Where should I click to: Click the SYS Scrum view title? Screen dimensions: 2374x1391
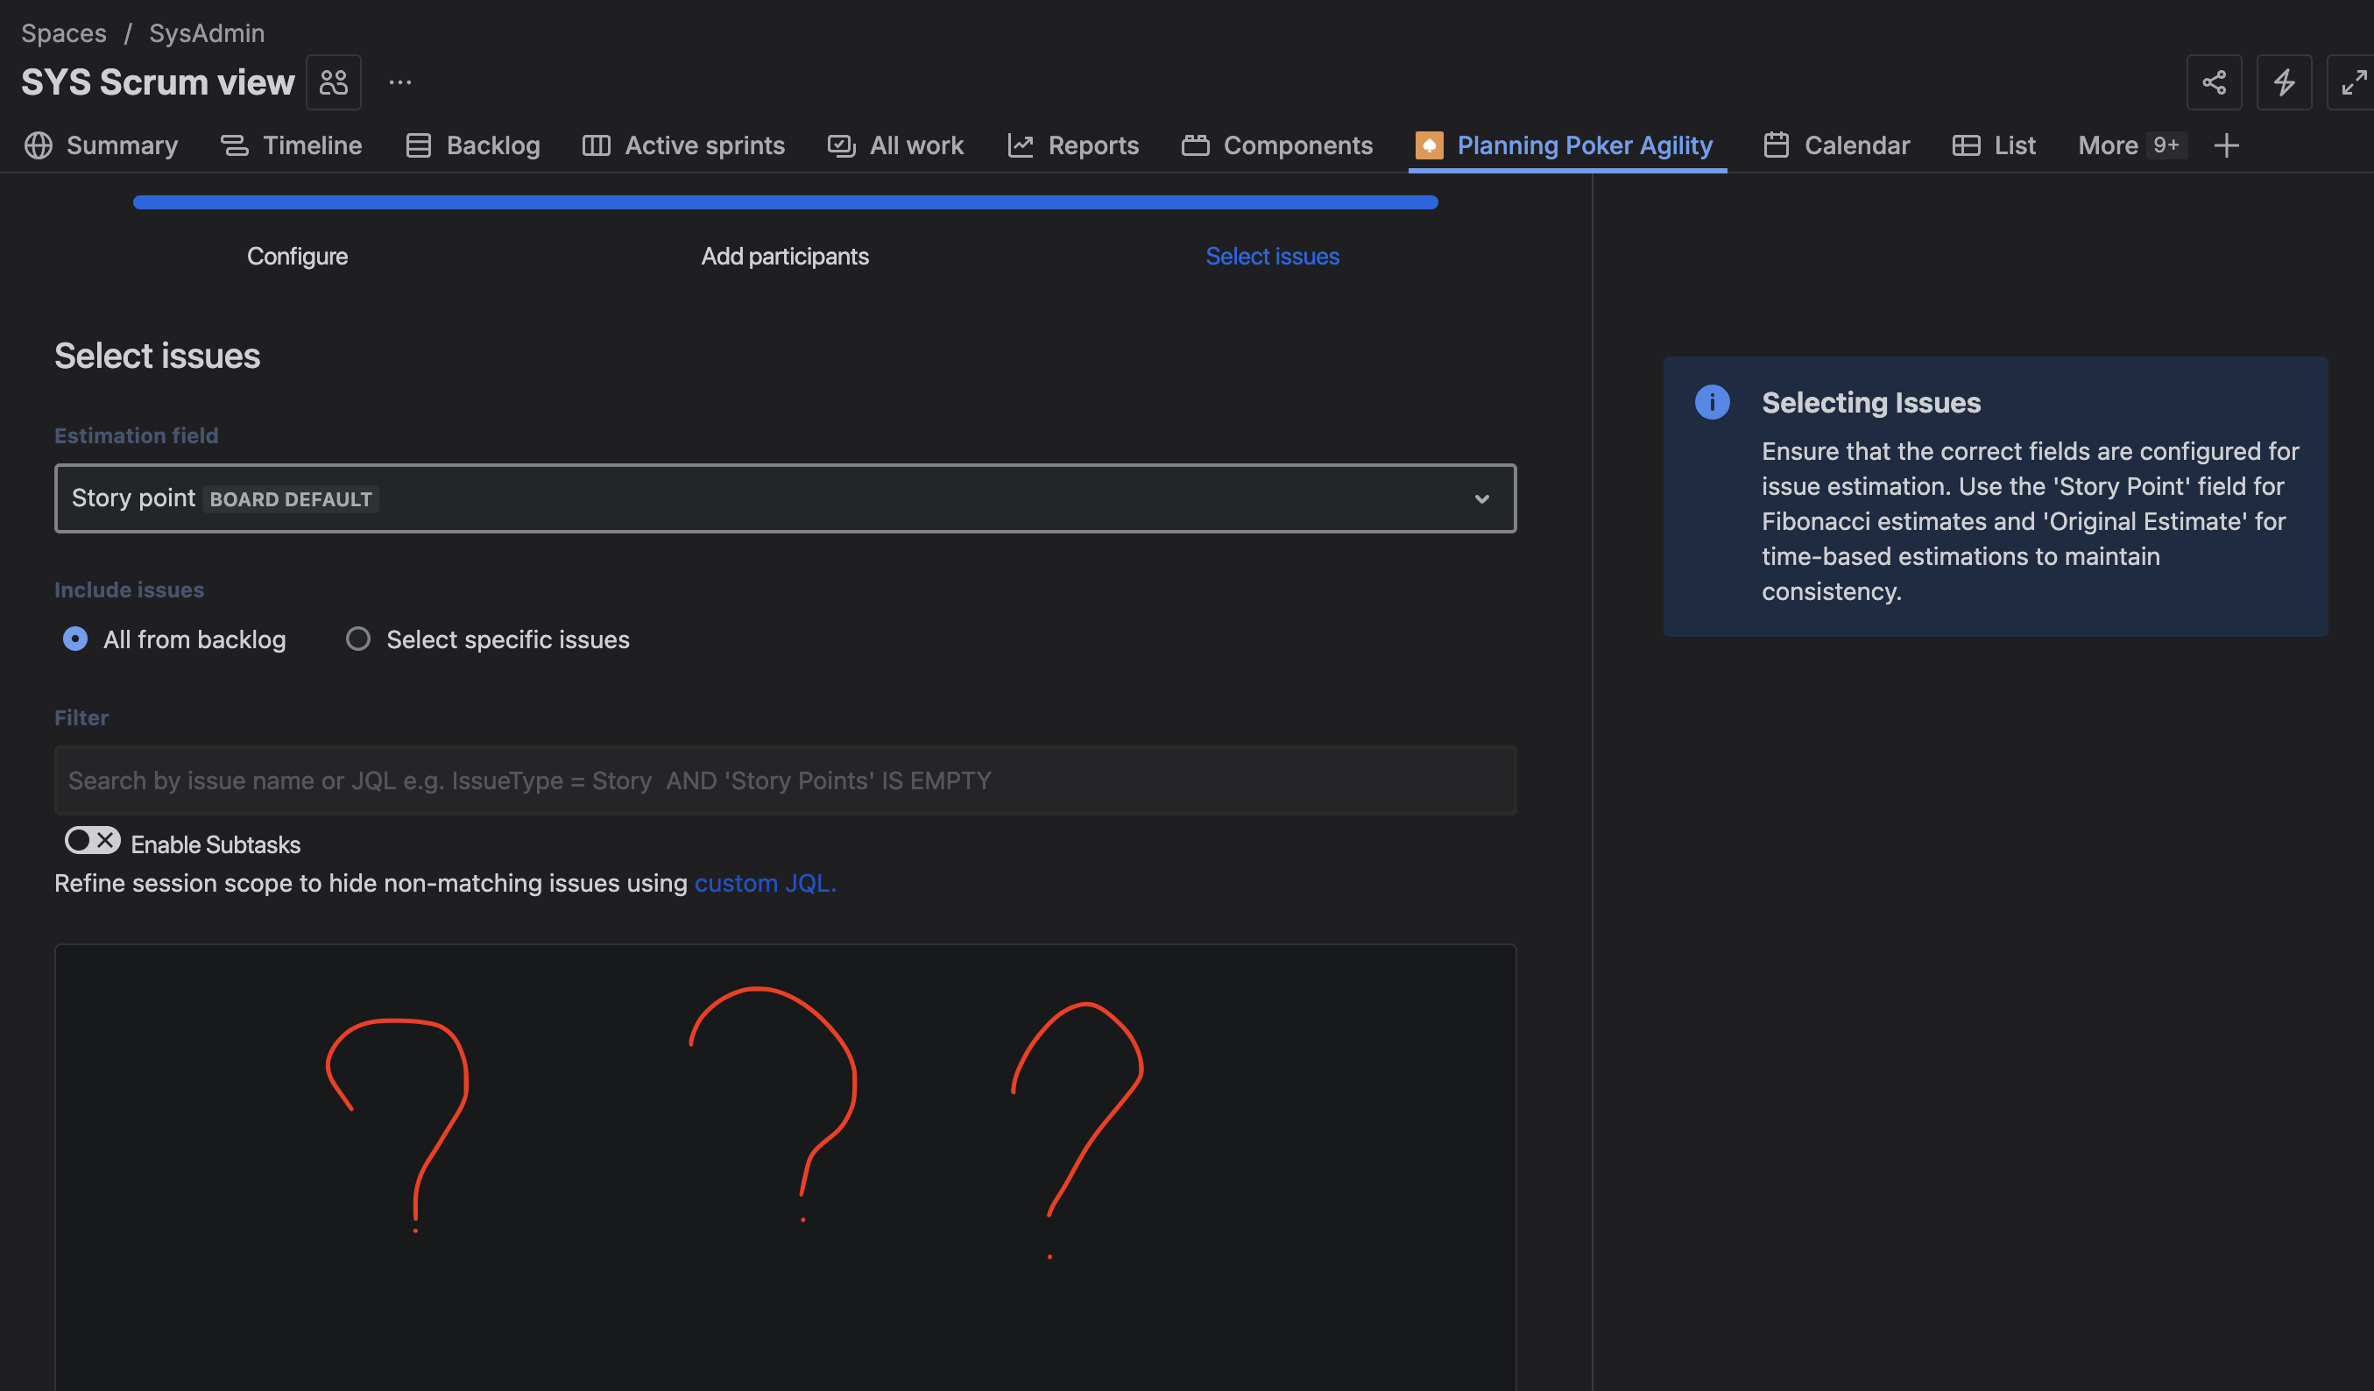158,83
